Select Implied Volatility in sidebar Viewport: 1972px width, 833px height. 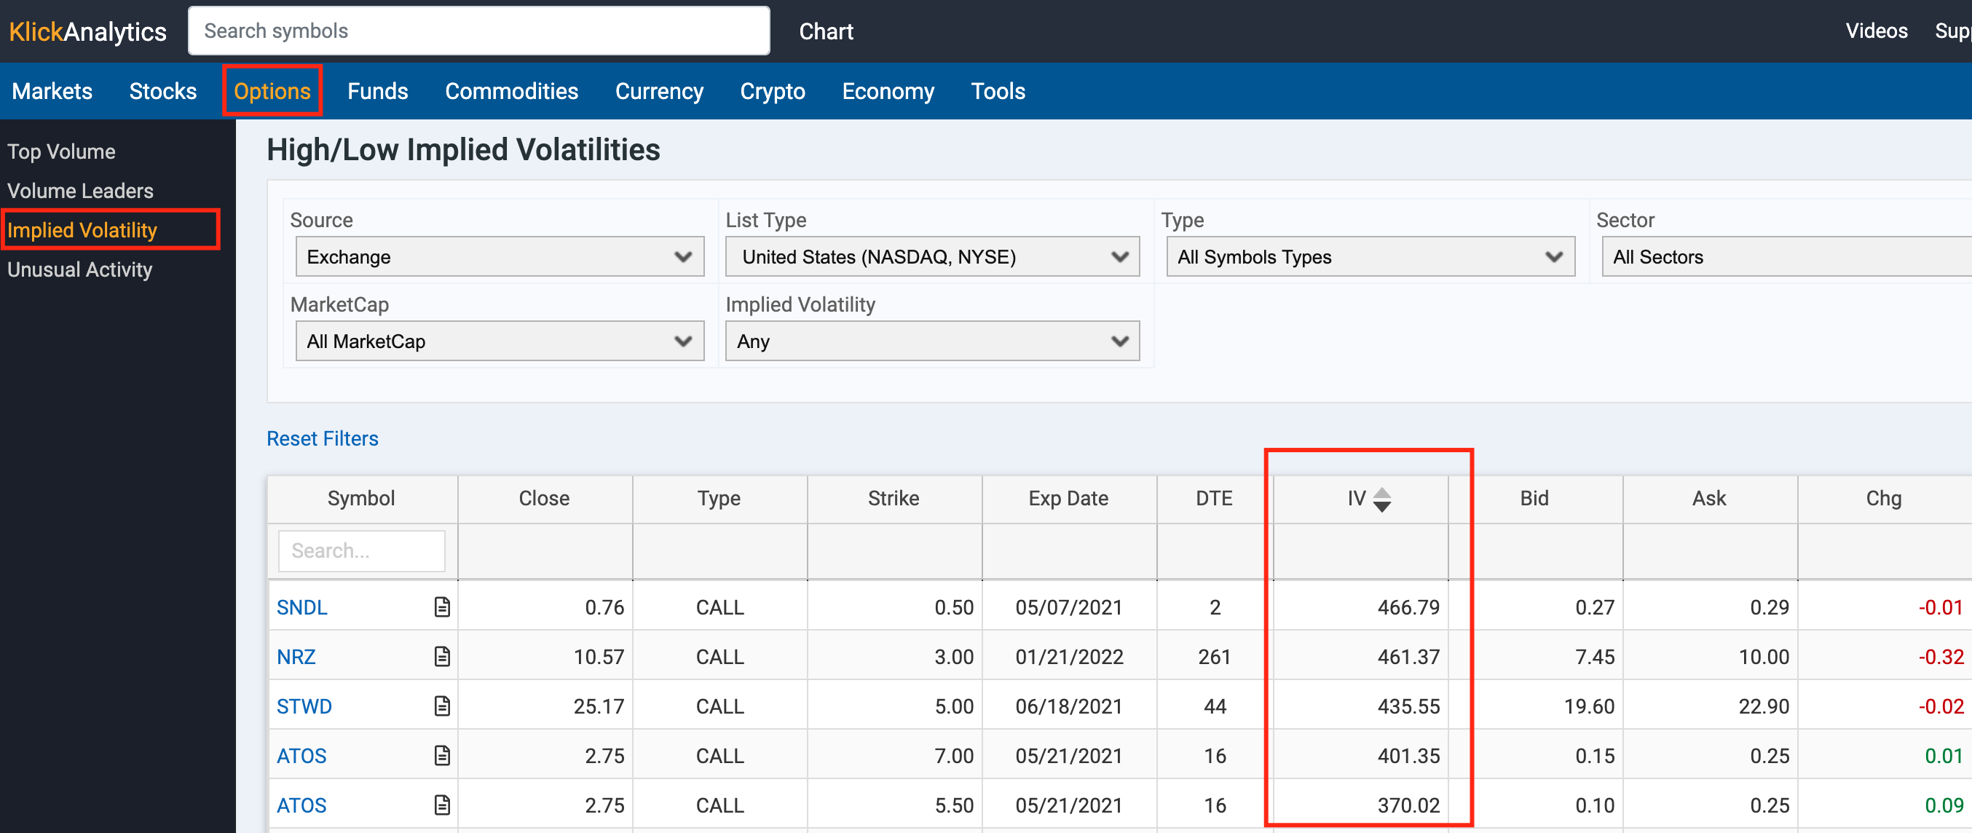(82, 229)
